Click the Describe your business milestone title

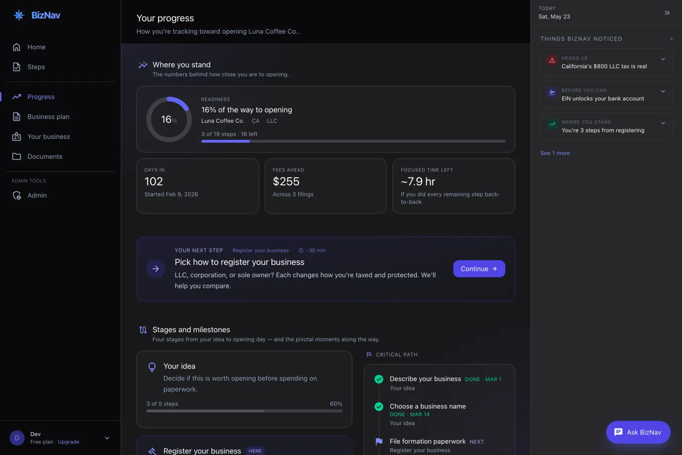[x=425, y=379]
